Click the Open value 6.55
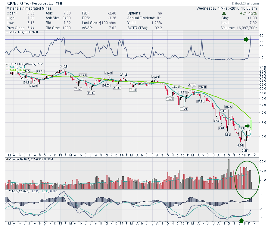 pyautogui.click(x=31, y=13)
